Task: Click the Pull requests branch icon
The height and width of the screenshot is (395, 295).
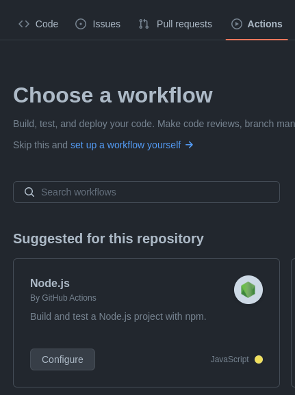Action: (x=144, y=24)
